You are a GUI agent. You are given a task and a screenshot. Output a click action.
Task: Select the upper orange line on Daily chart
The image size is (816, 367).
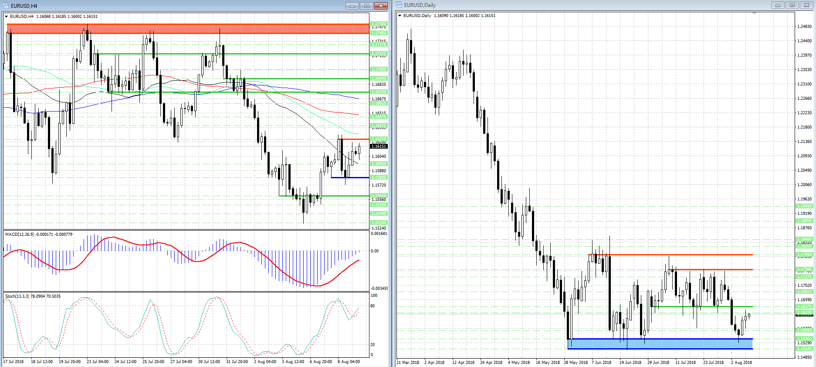point(671,255)
